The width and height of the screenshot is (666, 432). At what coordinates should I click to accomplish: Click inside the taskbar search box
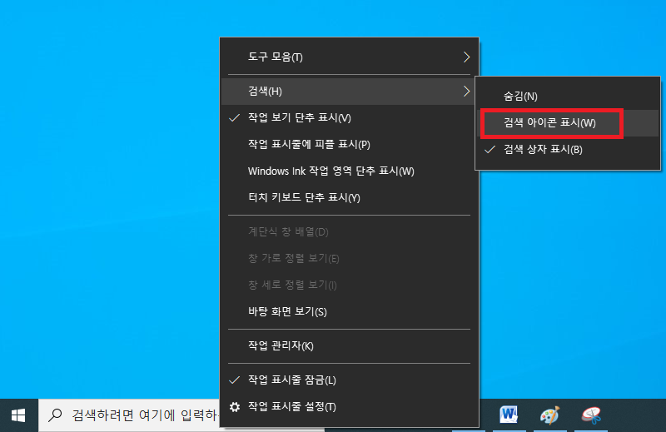(129, 415)
